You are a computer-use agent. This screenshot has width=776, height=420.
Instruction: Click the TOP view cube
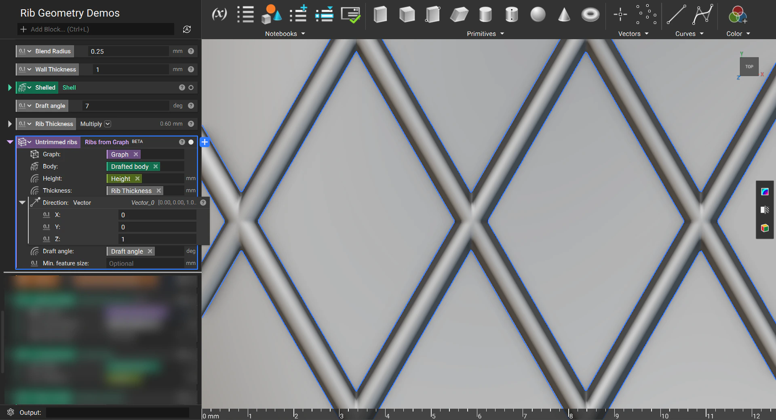click(749, 67)
